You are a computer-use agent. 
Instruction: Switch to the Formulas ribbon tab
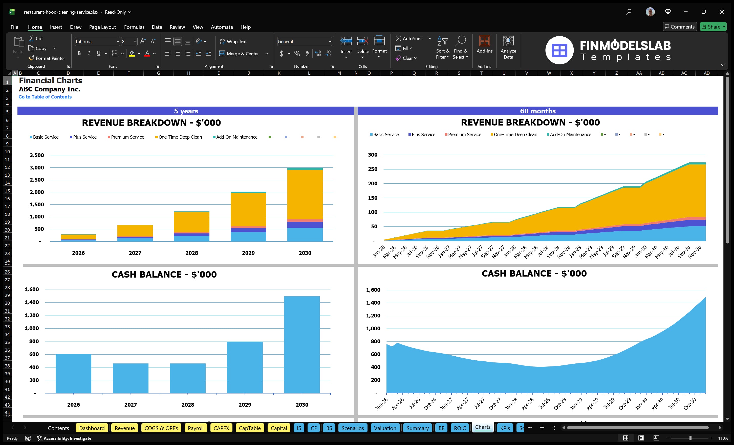tap(134, 27)
